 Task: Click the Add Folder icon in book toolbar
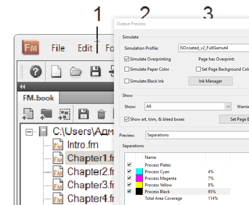[46, 114]
